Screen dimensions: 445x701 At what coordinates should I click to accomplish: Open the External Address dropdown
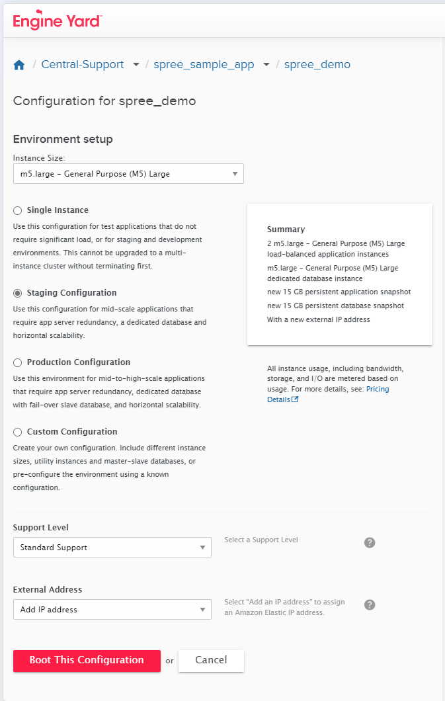click(112, 610)
